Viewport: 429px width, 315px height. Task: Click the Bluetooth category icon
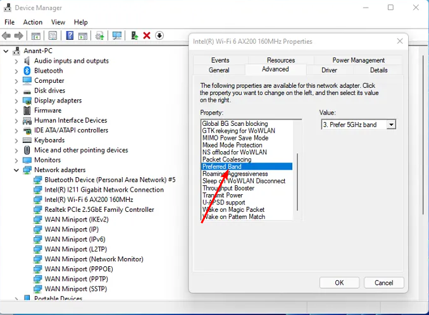pos(27,71)
